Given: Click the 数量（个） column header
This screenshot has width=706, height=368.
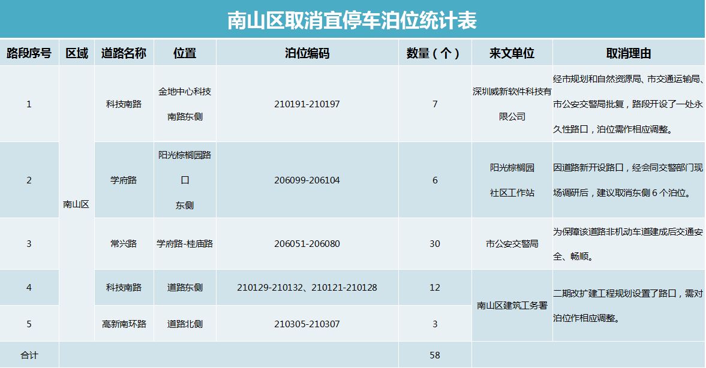Looking at the screenshot, I should (434, 53).
